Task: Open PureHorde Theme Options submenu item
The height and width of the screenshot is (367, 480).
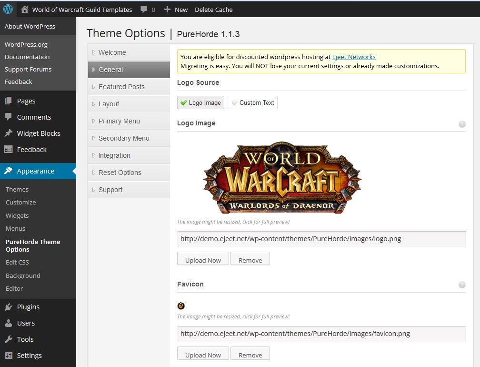Action: (x=33, y=245)
